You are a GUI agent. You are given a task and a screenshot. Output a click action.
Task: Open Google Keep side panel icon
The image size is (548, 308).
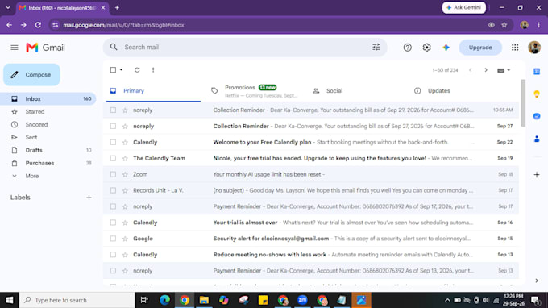coord(537,94)
